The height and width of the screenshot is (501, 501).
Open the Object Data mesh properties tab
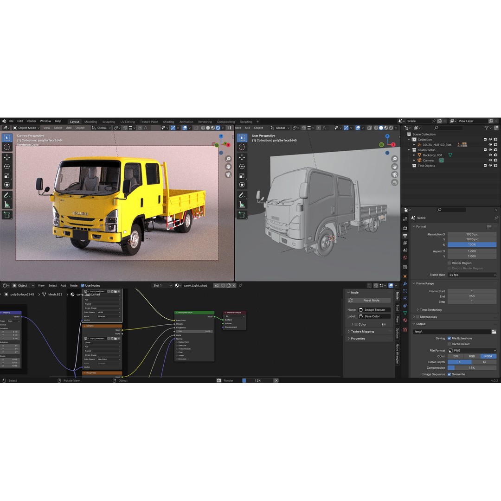(405, 313)
